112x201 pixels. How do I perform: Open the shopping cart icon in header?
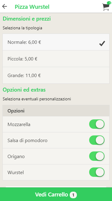tap(106, 7)
